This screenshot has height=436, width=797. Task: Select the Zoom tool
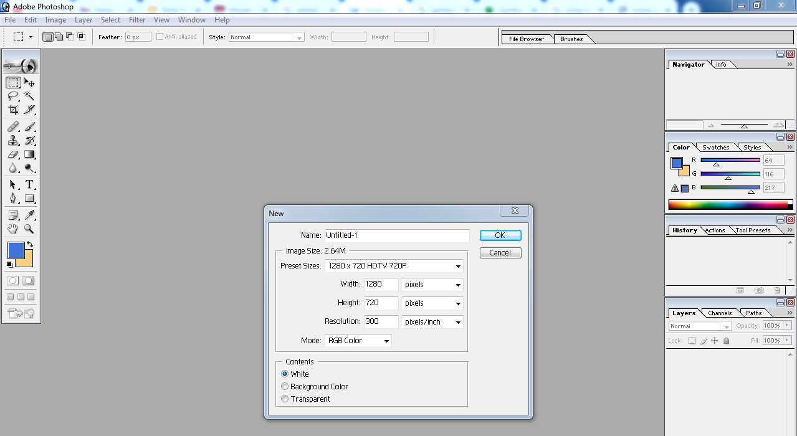[x=29, y=229]
